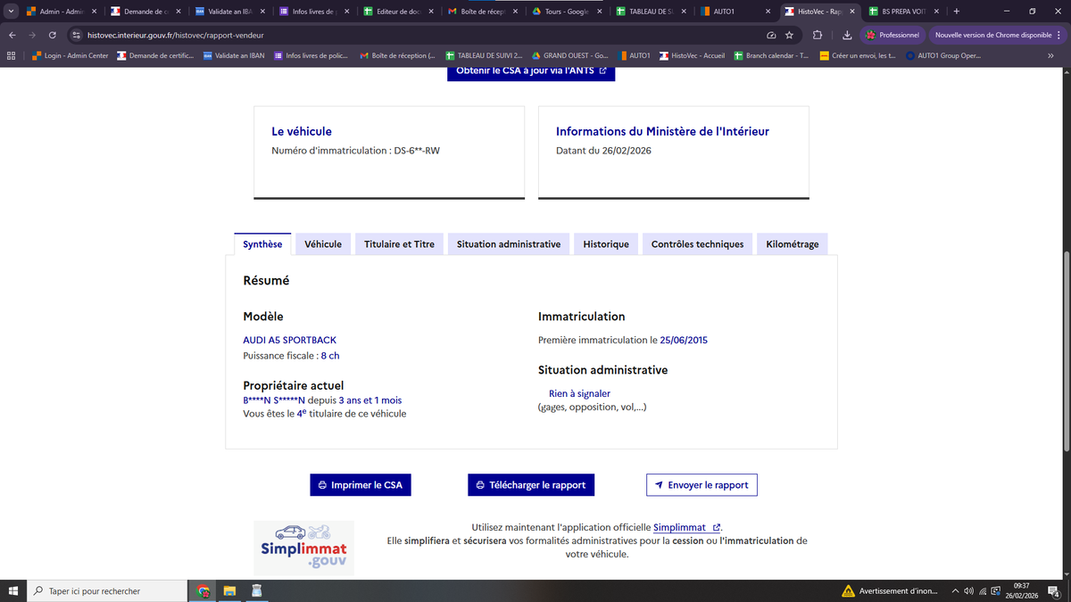Viewport: 1071px width, 602px height.
Task: Open the HistoVec - Accueil bookmark
Action: (693, 55)
